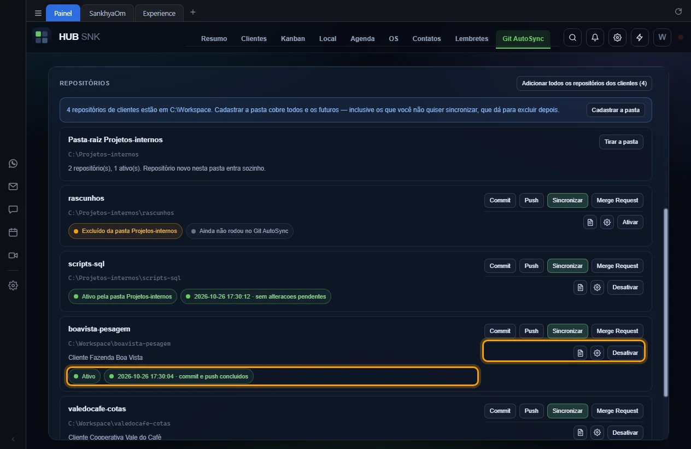Viewport: 691px width, 449px height.
Task: Click the lightning bolt quick actions icon
Action: [640, 38]
